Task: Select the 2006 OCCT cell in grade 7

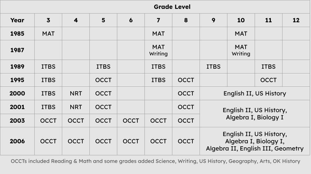Action: coord(158,141)
